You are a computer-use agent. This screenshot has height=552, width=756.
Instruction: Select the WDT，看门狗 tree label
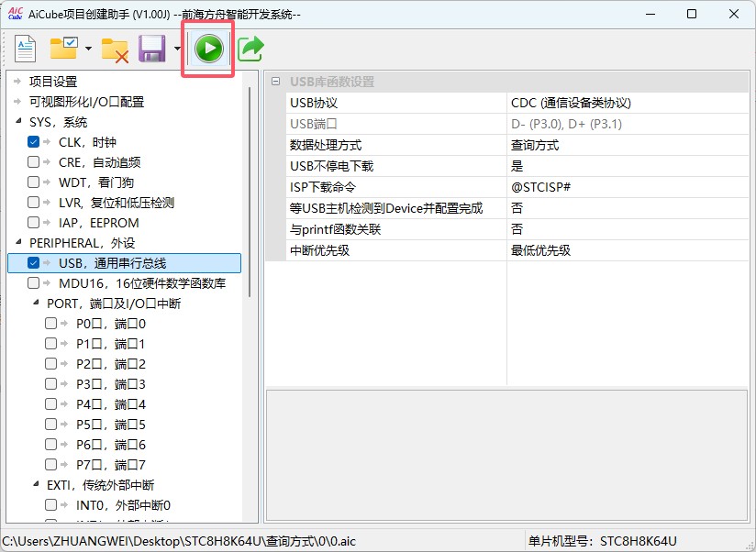pyautogui.click(x=96, y=182)
